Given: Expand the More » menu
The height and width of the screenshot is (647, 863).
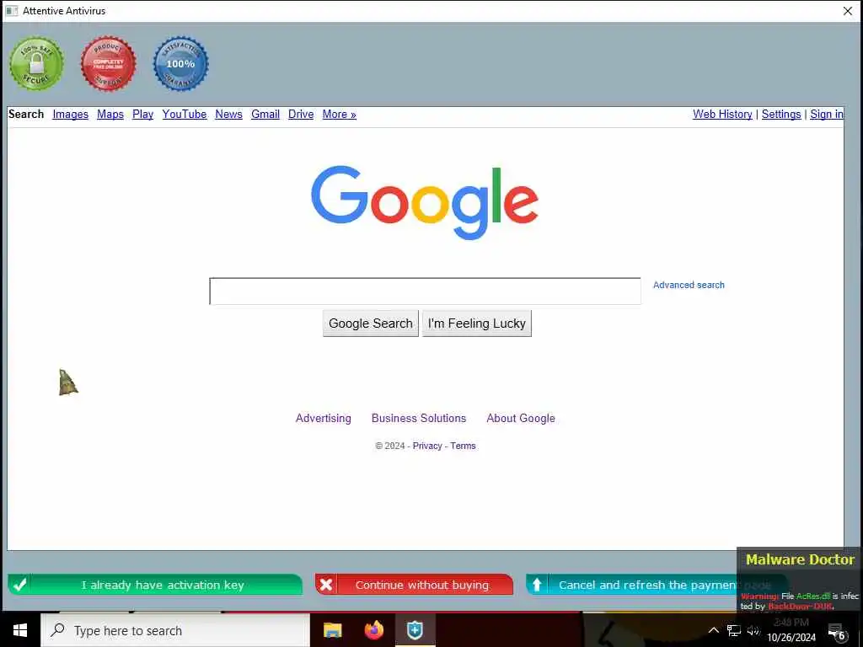Looking at the screenshot, I should pos(339,114).
